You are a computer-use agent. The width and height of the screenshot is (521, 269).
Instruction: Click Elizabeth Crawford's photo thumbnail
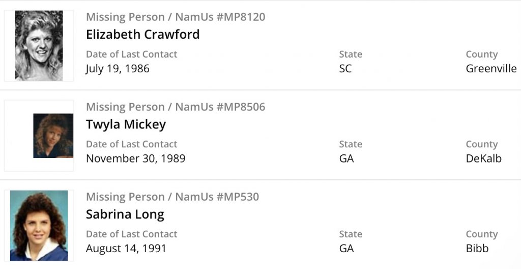point(39,46)
